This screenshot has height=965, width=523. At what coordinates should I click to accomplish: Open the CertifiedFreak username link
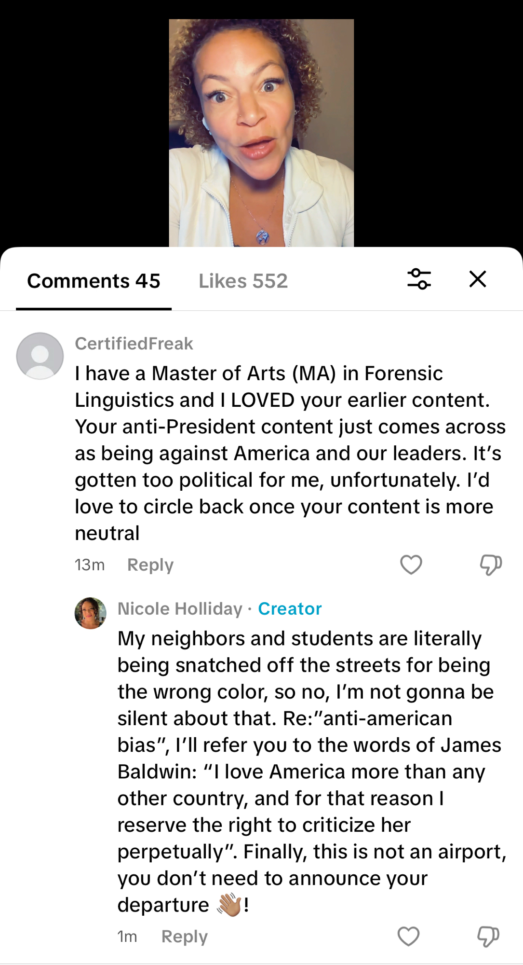134,344
